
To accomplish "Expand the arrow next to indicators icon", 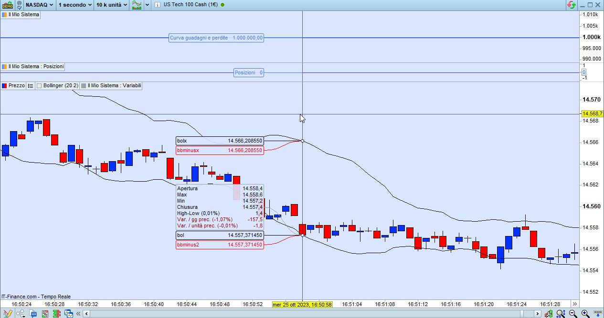I will [x=147, y=5].
